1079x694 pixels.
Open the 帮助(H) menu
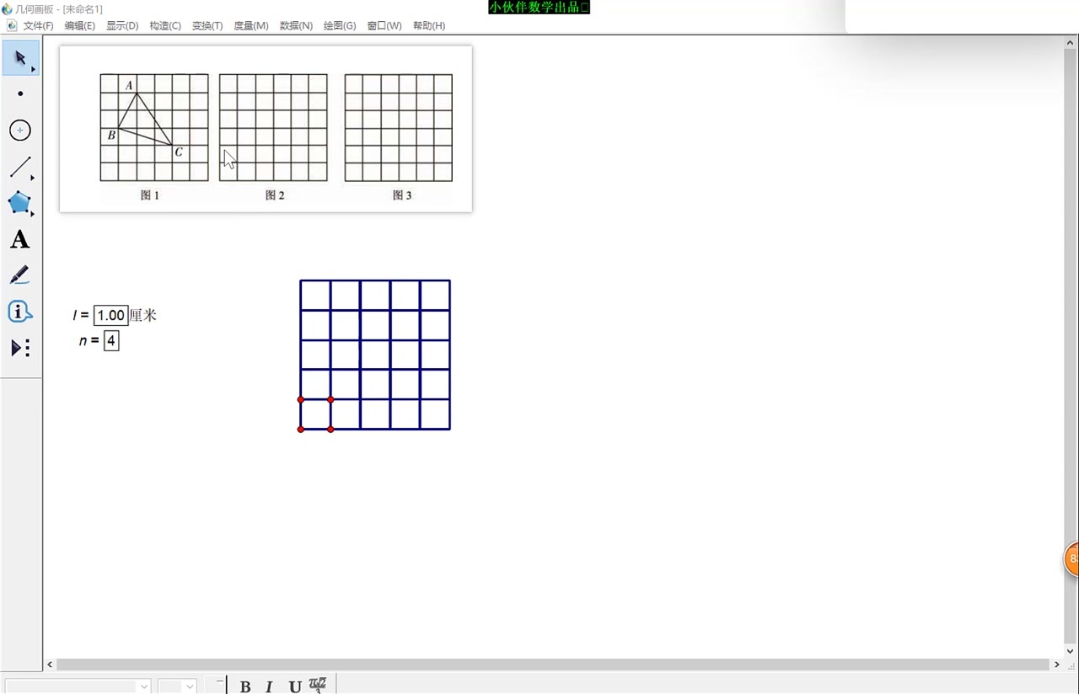tap(429, 25)
